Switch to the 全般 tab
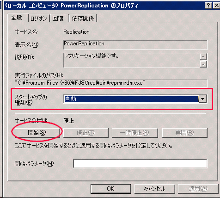The width and height of the screenshot is (220, 198). [x=18, y=18]
